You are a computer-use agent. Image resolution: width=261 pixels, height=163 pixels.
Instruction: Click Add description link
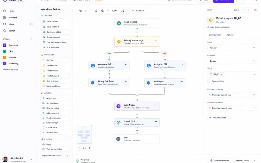[218, 118]
